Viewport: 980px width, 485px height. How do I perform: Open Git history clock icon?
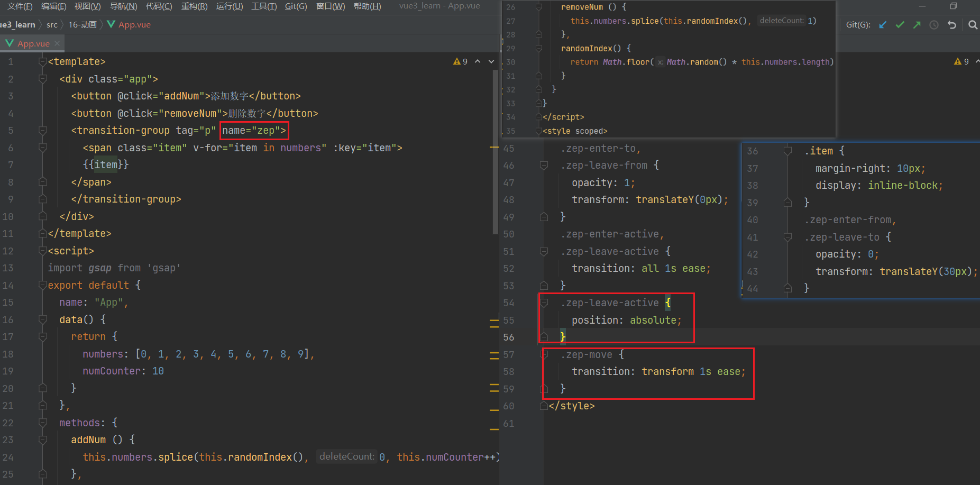point(934,25)
